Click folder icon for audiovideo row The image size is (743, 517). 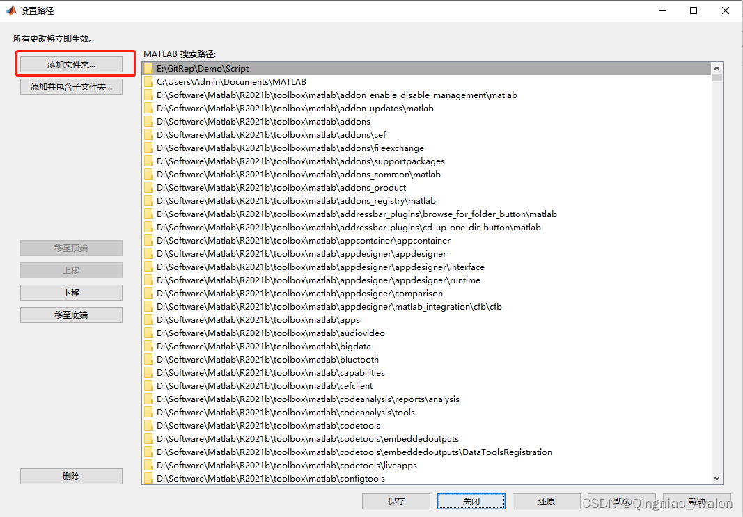(149, 334)
